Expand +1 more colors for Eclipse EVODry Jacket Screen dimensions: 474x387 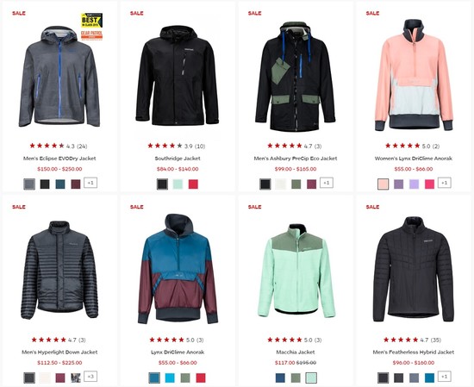[90, 183]
